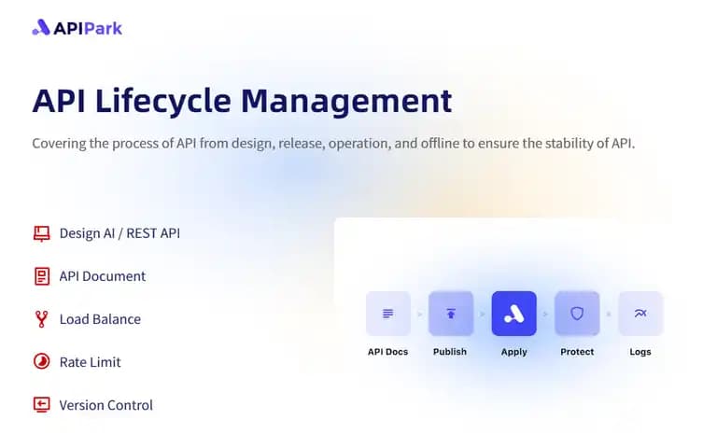Click the highlighted Apply tile
The width and height of the screenshot is (717, 448).
(x=514, y=314)
